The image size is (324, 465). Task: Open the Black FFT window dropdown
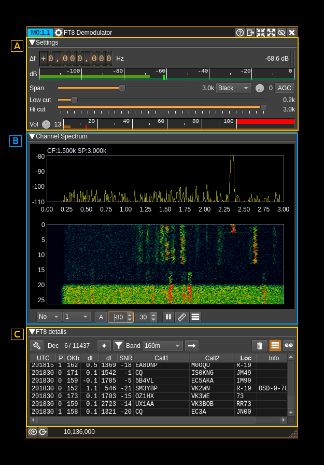(x=233, y=88)
